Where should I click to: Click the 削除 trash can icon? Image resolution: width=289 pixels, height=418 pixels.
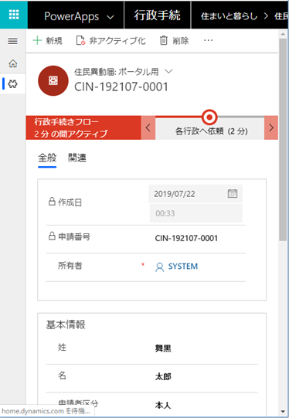[163, 40]
